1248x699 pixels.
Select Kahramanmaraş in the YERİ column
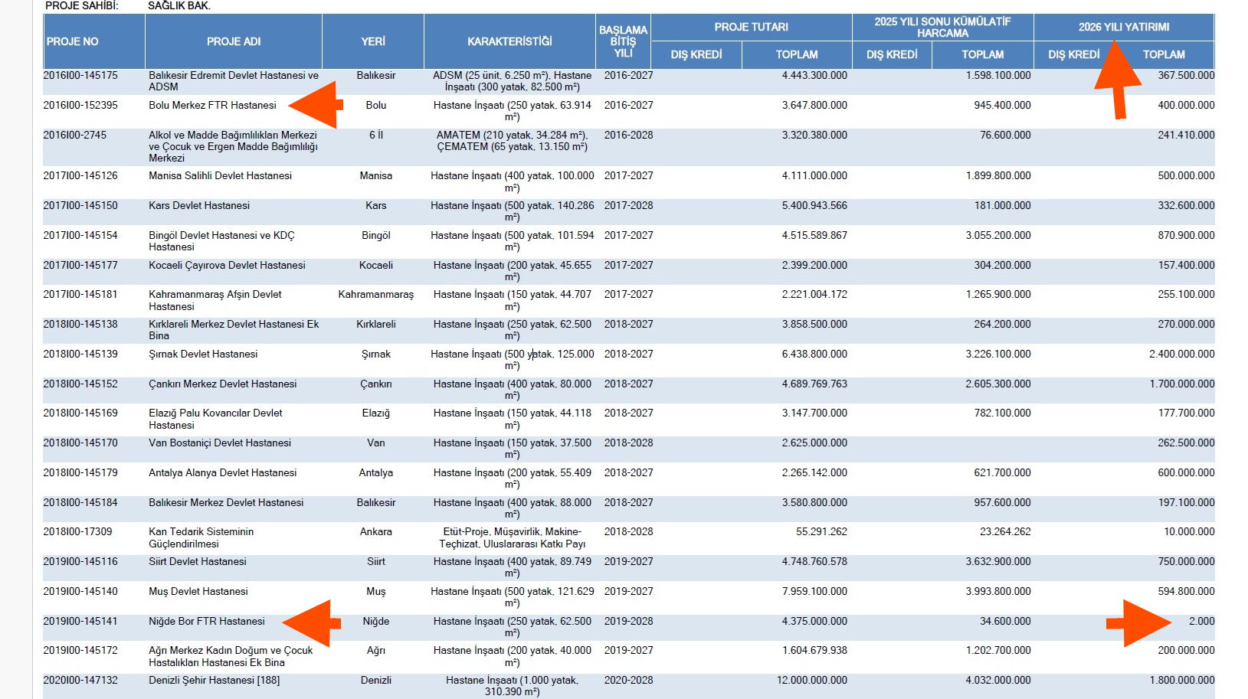(x=375, y=295)
